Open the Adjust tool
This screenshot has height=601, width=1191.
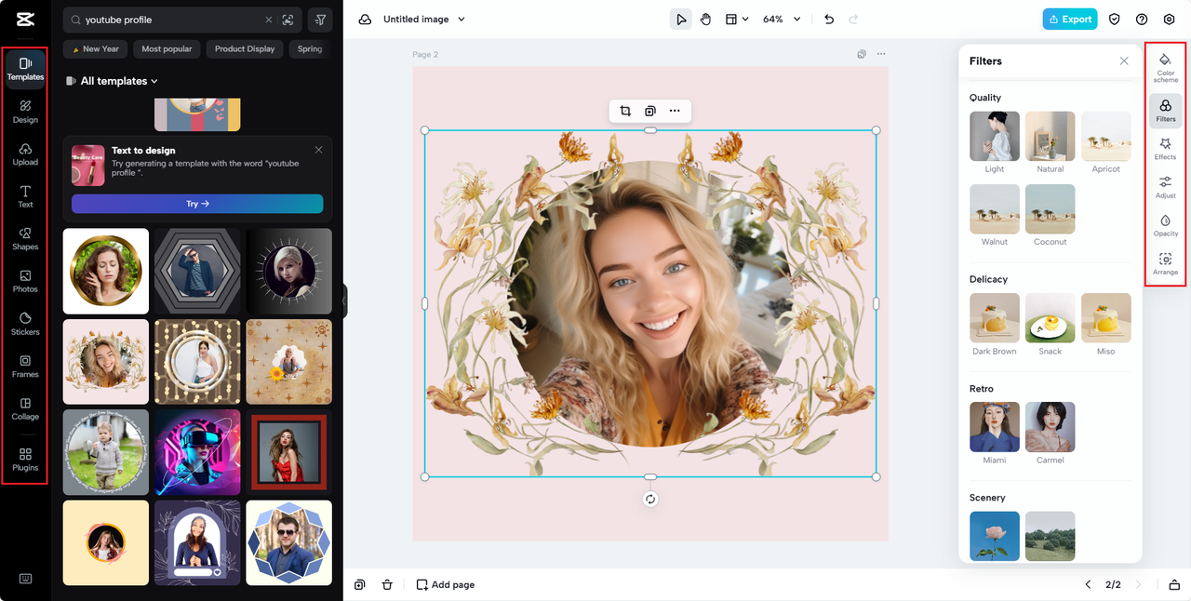point(1166,186)
